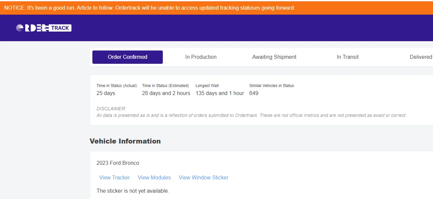Image resolution: width=433 pixels, height=199 pixels.
Task: Open the View Tracker link
Action: [x=114, y=177]
